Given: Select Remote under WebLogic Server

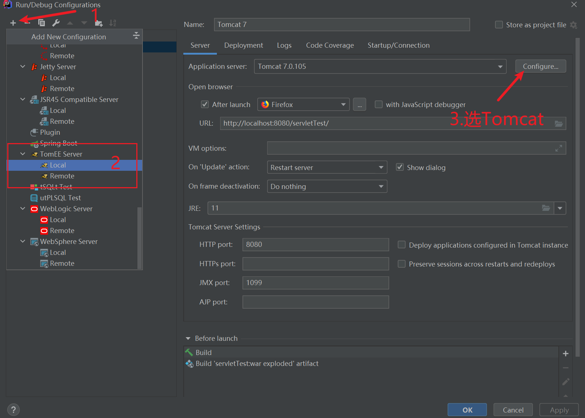Looking at the screenshot, I should point(62,230).
